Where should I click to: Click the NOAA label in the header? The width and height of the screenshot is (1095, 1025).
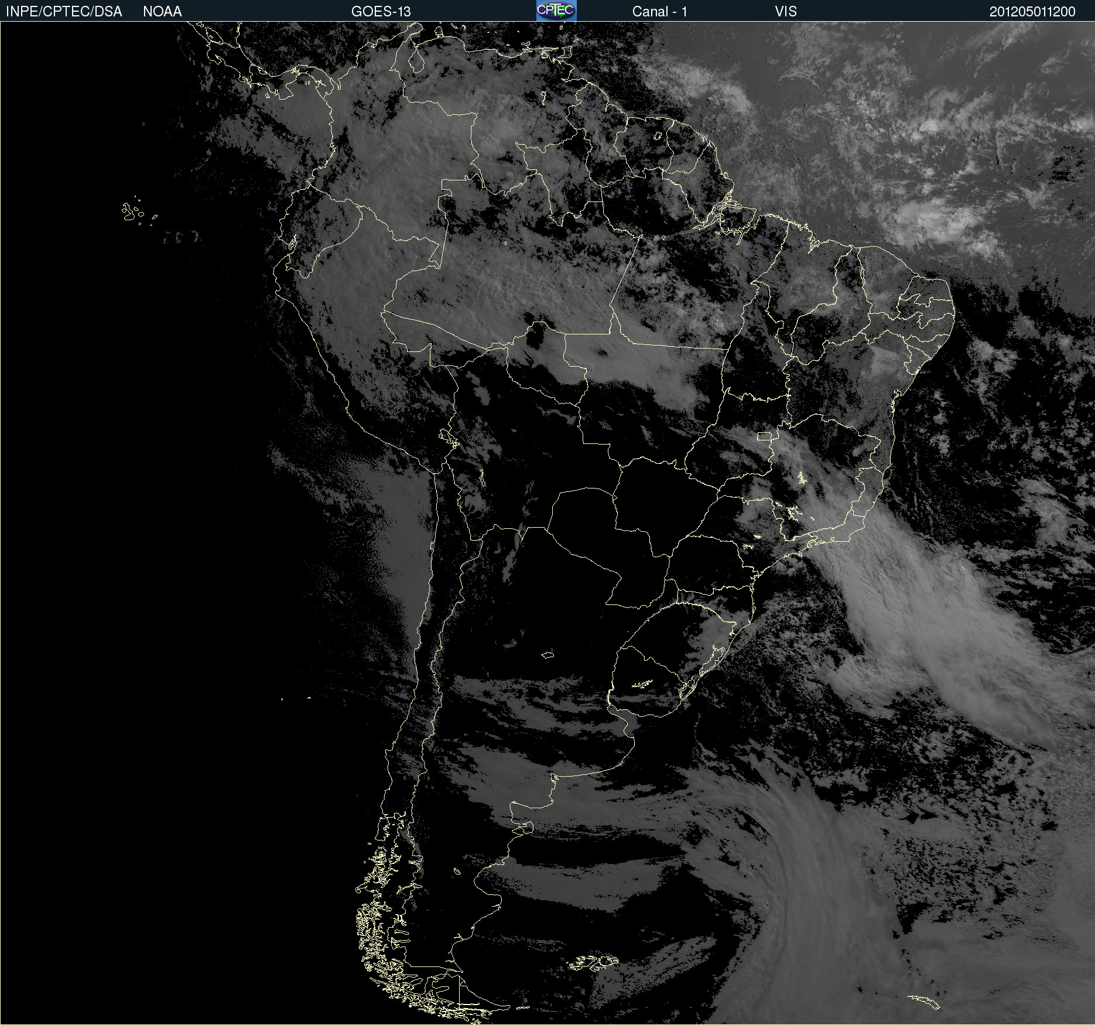[x=162, y=12]
